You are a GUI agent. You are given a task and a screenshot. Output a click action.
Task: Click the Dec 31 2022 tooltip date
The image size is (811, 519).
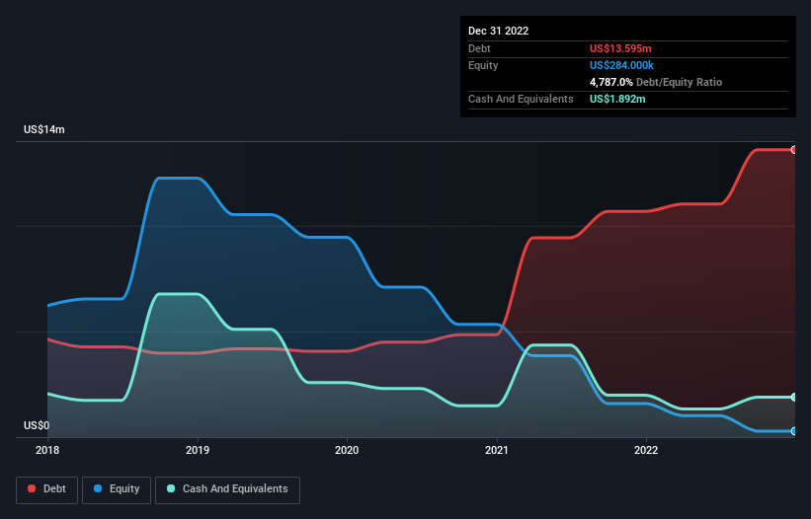pos(499,31)
